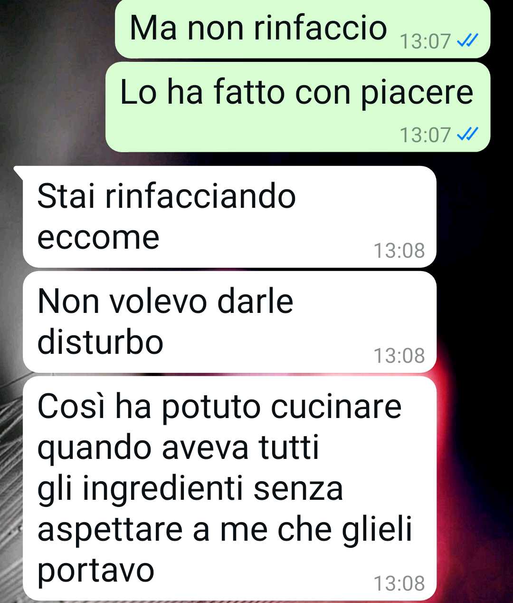Tap the 13:07 timestamp below "Lo ha fatto con piacere"
This screenshot has width=513, height=603.
(425, 135)
